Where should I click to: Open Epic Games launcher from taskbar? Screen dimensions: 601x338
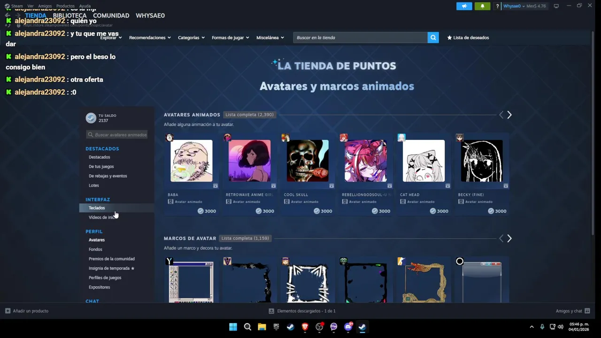coord(276,327)
